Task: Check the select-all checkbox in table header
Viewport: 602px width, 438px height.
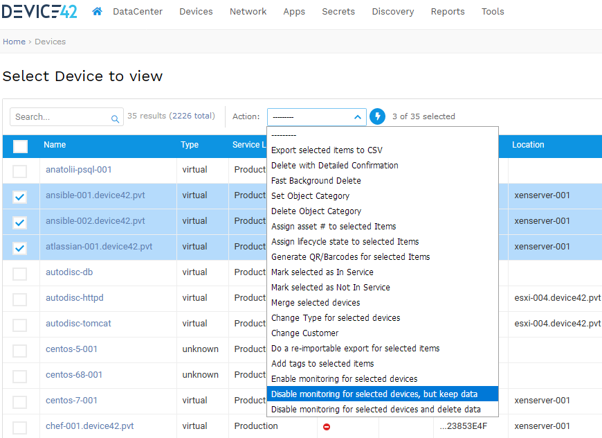Action: (20, 145)
